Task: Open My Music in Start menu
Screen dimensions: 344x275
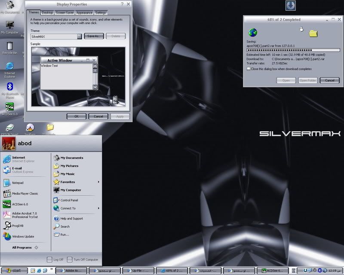Action: pyautogui.click(x=64, y=174)
